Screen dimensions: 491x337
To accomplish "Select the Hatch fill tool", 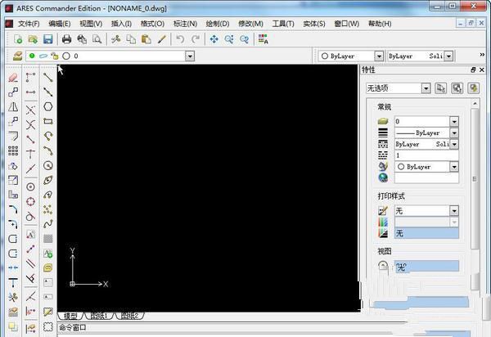I will point(48,239).
